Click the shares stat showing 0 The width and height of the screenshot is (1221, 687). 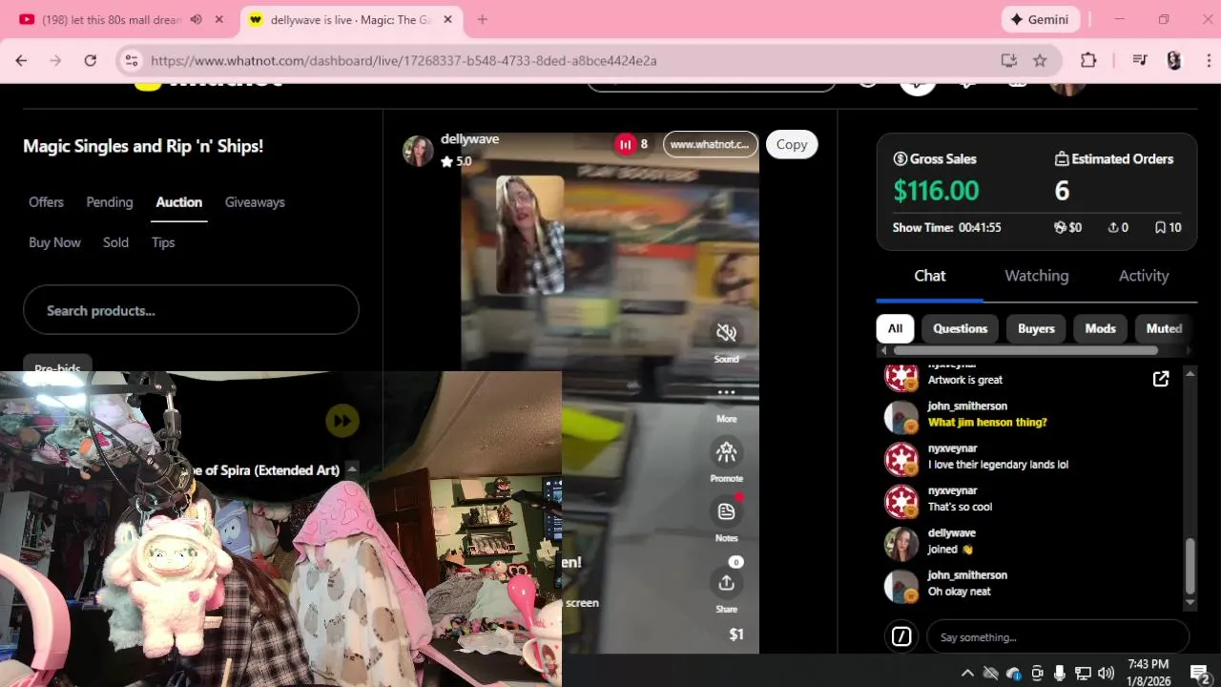click(1118, 228)
